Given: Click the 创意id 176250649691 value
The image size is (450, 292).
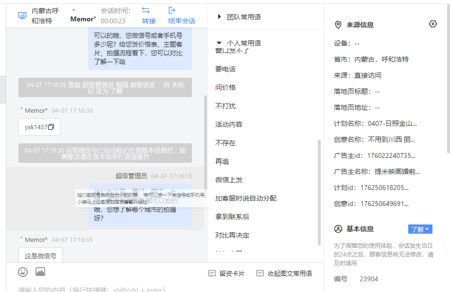Looking at the screenshot, I should 384,204.
